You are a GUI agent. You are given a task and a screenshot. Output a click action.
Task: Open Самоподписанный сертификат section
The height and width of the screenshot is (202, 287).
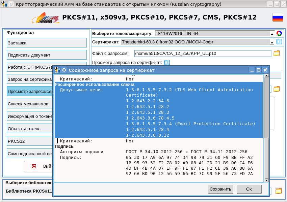pyautogui.click(x=30, y=154)
